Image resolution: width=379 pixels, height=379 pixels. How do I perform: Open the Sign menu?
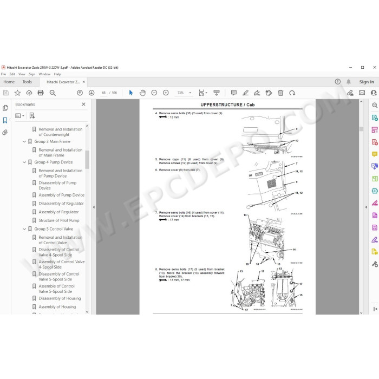pyautogui.click(x=32, y=74)
